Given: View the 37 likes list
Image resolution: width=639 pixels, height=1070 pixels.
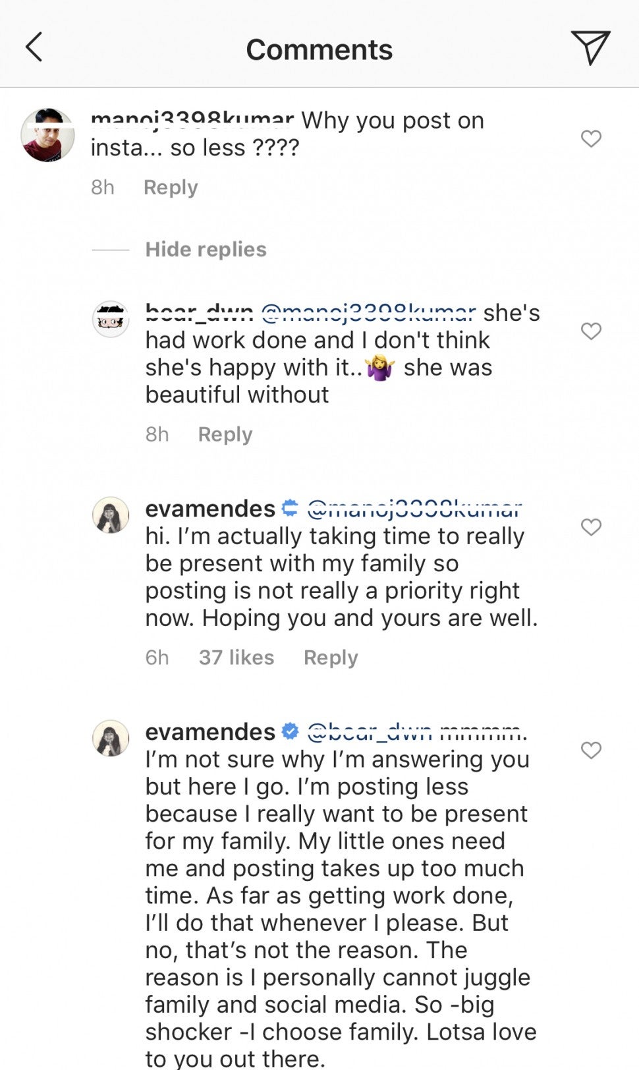Looking at the screenshot, I should 236,657.
